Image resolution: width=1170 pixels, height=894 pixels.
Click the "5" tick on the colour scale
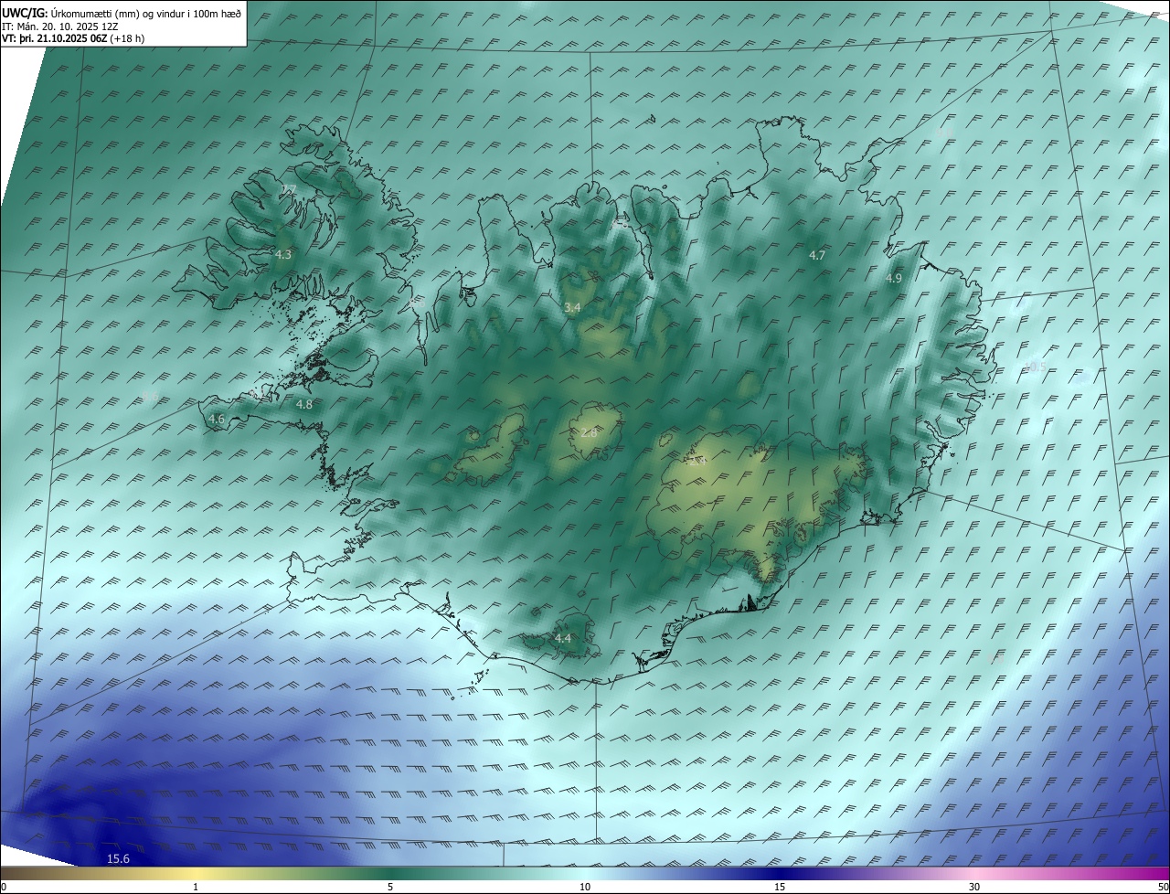click(390, 887)
